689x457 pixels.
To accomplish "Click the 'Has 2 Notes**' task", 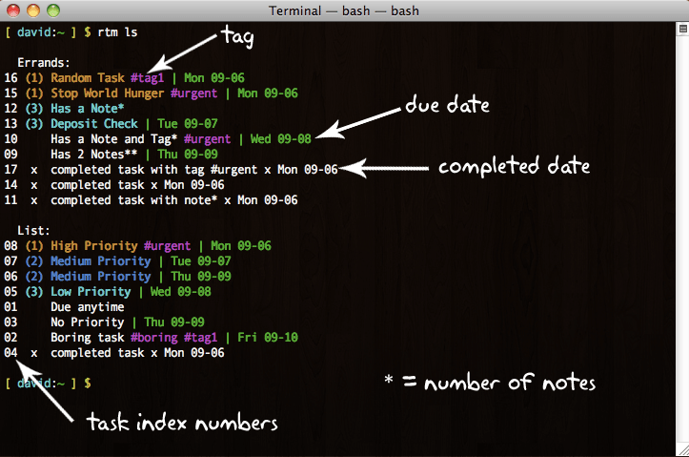I will point(93,154).
